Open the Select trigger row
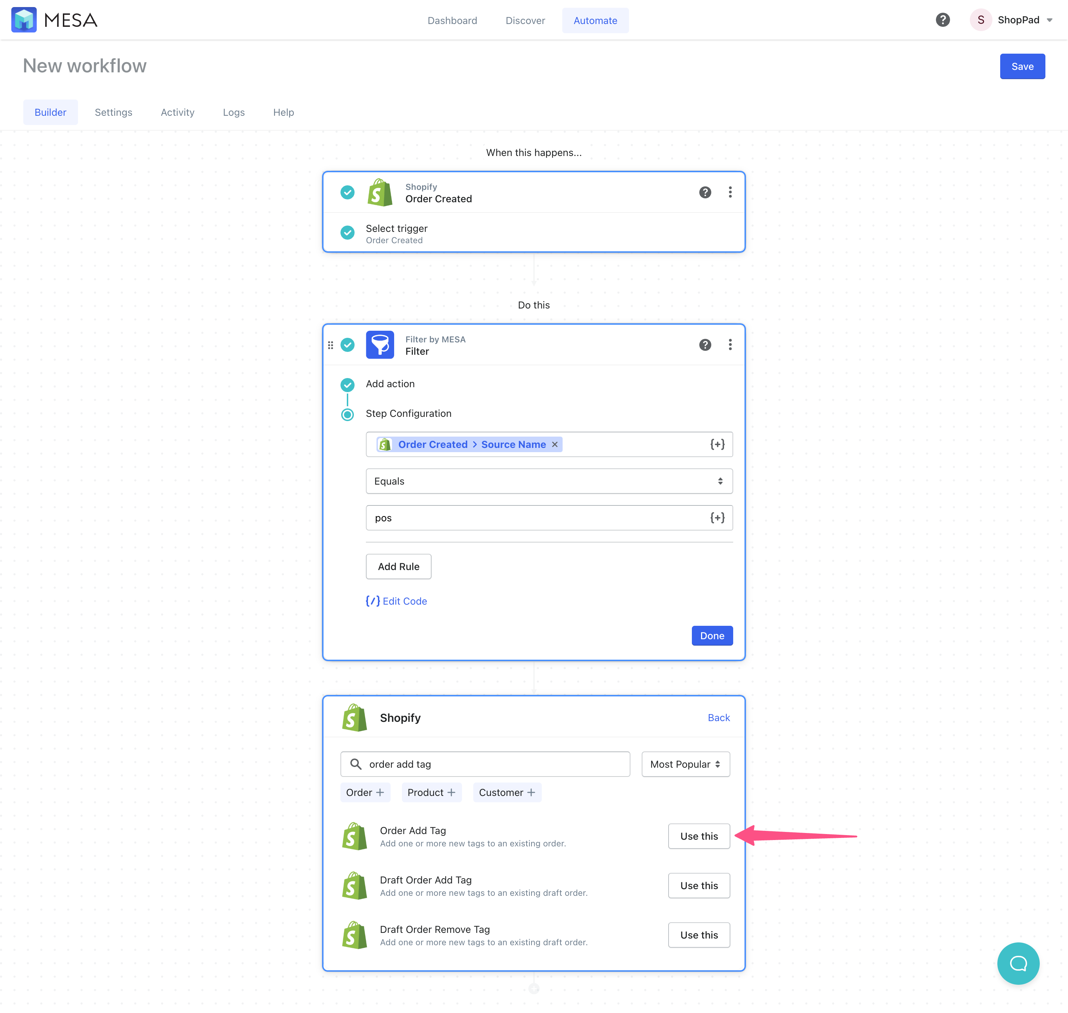Viewport: 1068px width, 1013px height. point(533,233)
